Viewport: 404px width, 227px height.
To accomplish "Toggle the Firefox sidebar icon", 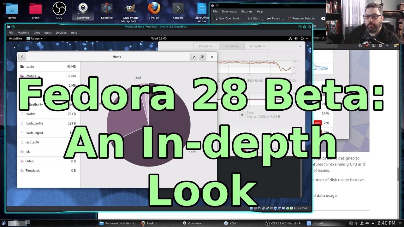I will click(374, 45).
